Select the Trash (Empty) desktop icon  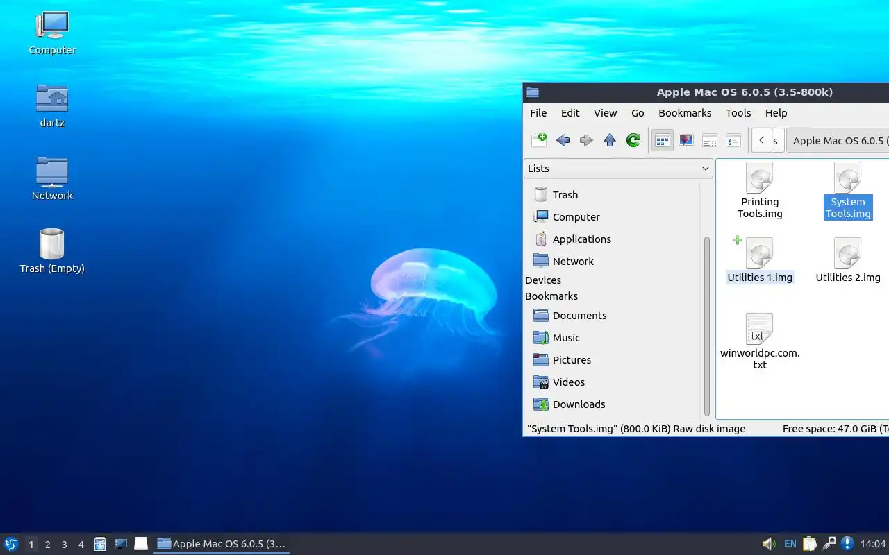pyautogui.click(x=52, y=252)
